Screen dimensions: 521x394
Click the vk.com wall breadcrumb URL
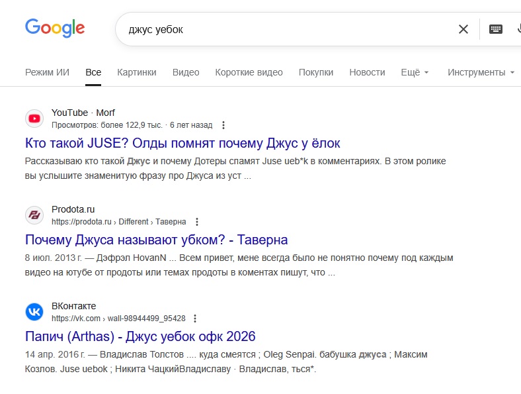118,319
